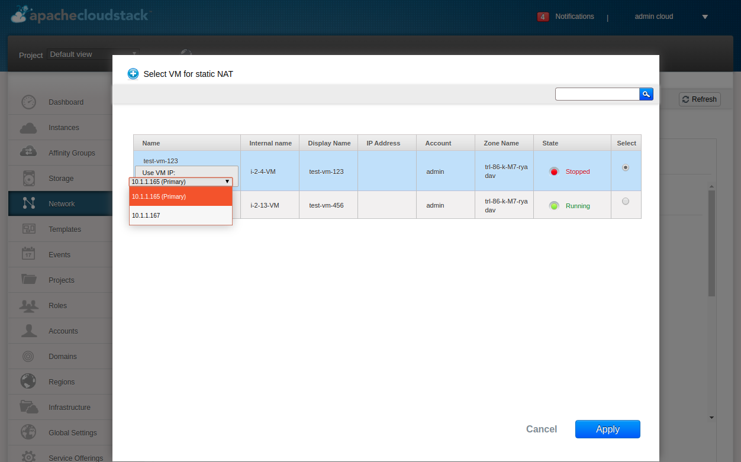Open the Service Offerings section
This screenshot has height=462, width=741.
[76, 457]
